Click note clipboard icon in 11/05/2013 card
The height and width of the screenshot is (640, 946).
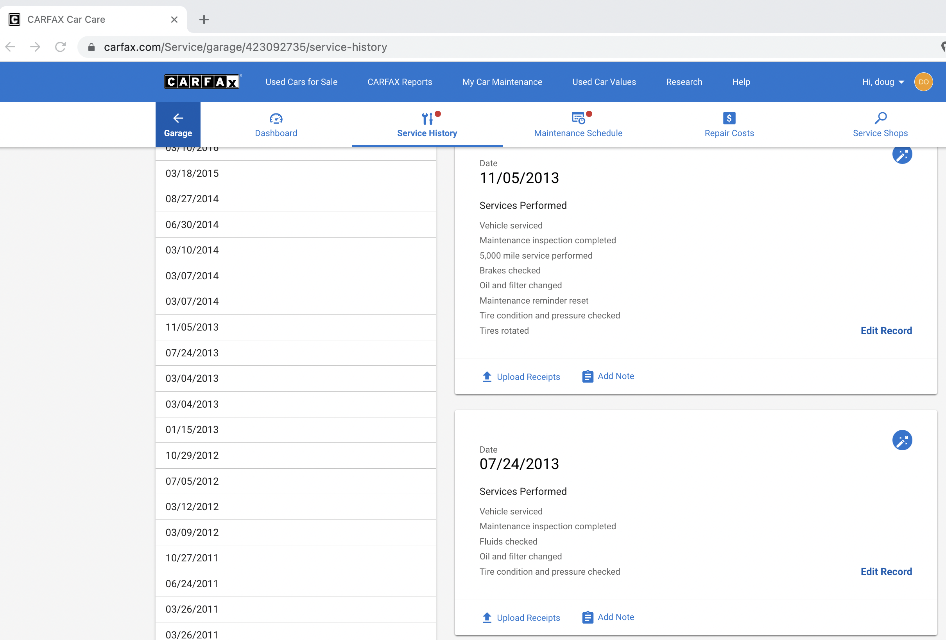click(588, 376)
